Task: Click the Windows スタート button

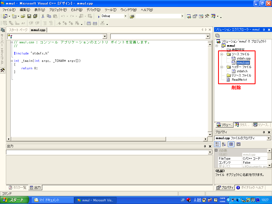Action: (14, 200)
